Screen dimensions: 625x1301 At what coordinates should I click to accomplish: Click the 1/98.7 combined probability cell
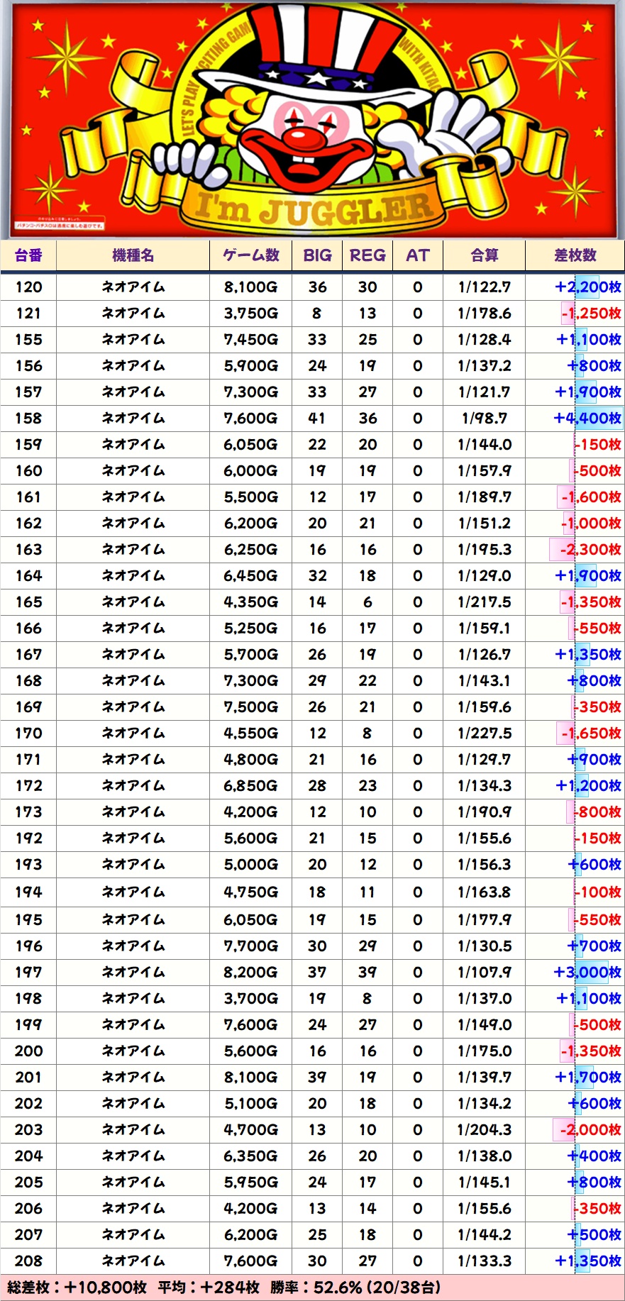coord(484,419)
